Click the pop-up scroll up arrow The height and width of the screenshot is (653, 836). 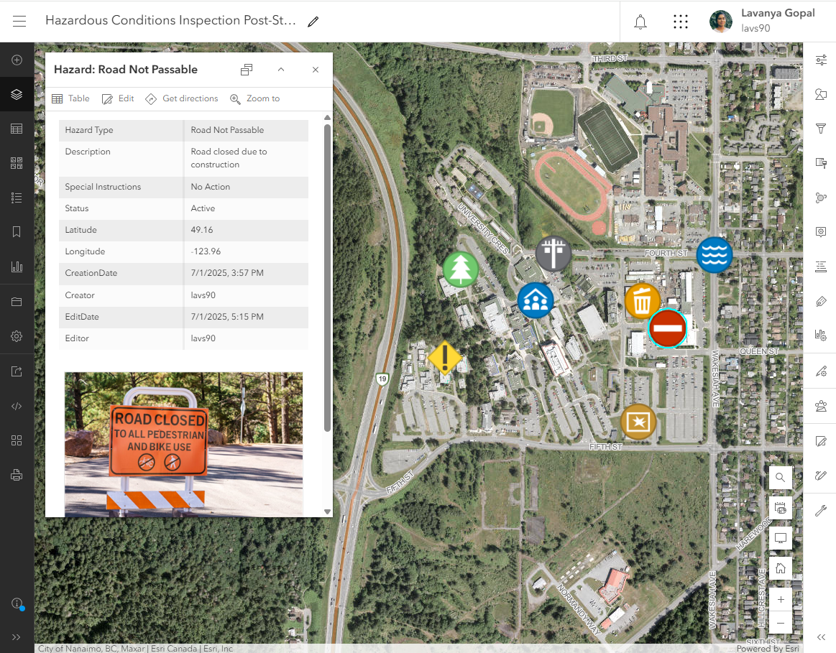point(327,118)
